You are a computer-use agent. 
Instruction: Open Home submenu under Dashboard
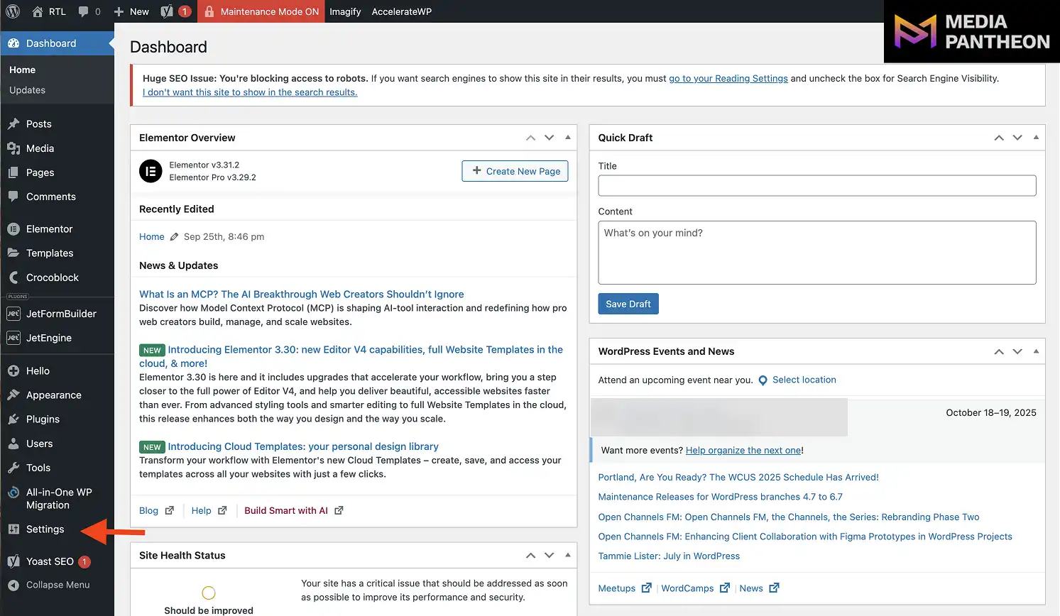click(22, 70)
